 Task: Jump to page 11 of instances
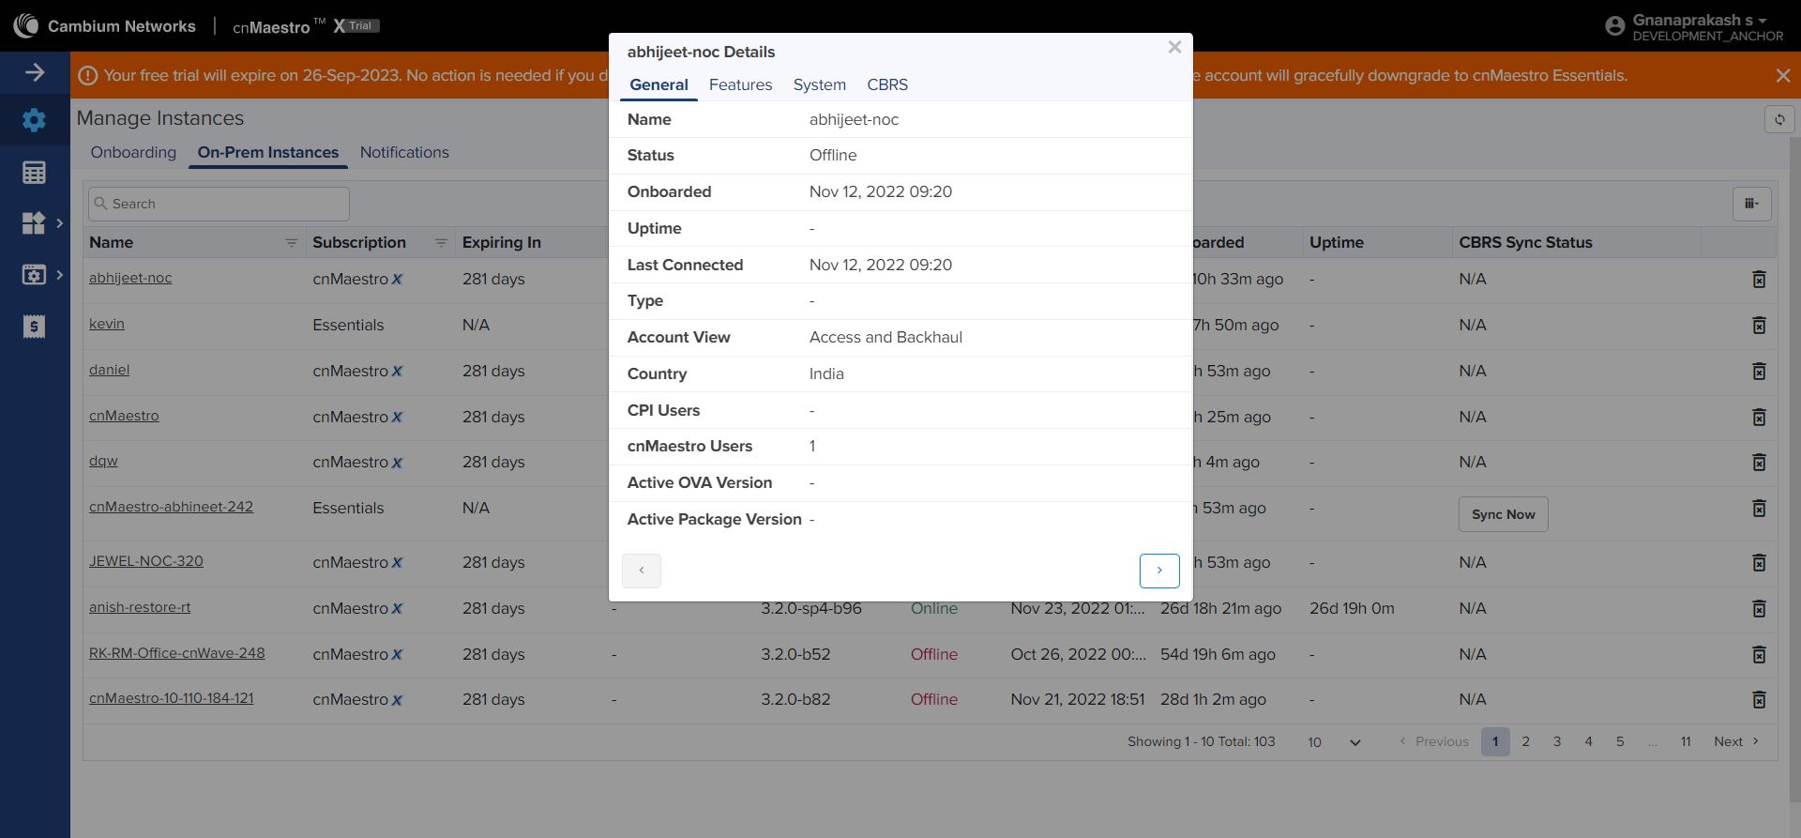click(1686, 742)
